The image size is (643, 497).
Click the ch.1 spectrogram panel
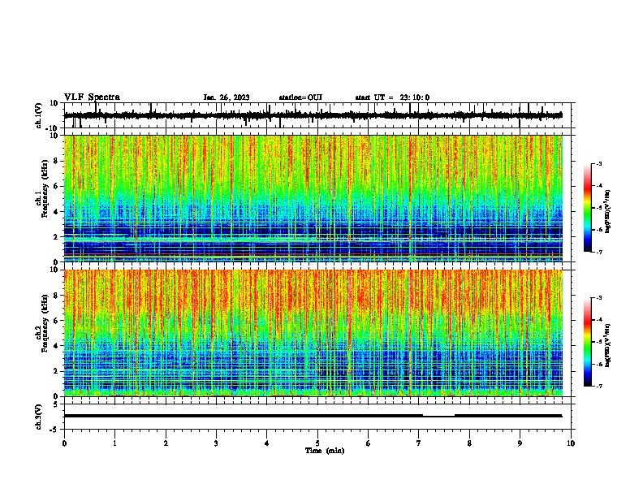tap(313, 198)
